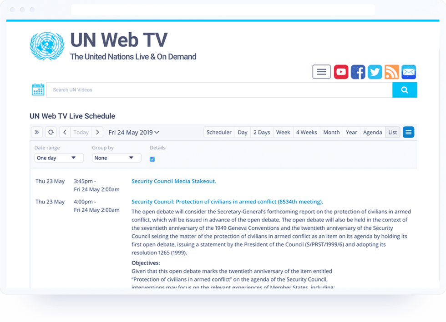Open the Group by dropdown
Screen dimensions: 446x322
(117, 158)
